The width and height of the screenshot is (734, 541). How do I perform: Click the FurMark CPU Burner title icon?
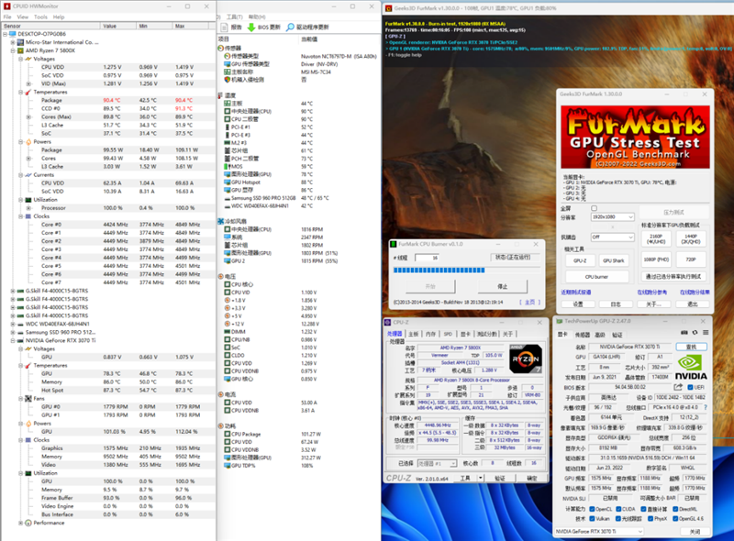pyautogui.click(x=394, y=244)
